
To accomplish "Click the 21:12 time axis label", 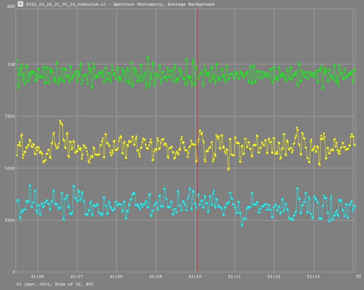I will [x=274, y=277].
